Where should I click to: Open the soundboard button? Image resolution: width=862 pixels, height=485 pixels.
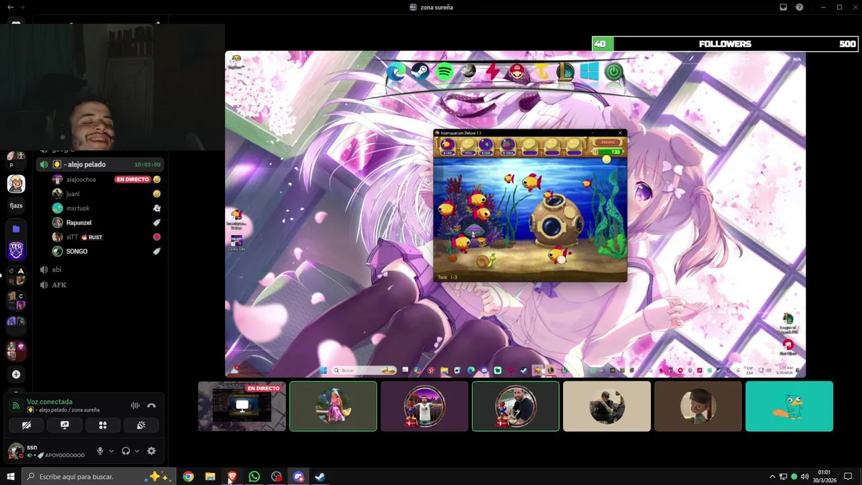tap(141, 425)
